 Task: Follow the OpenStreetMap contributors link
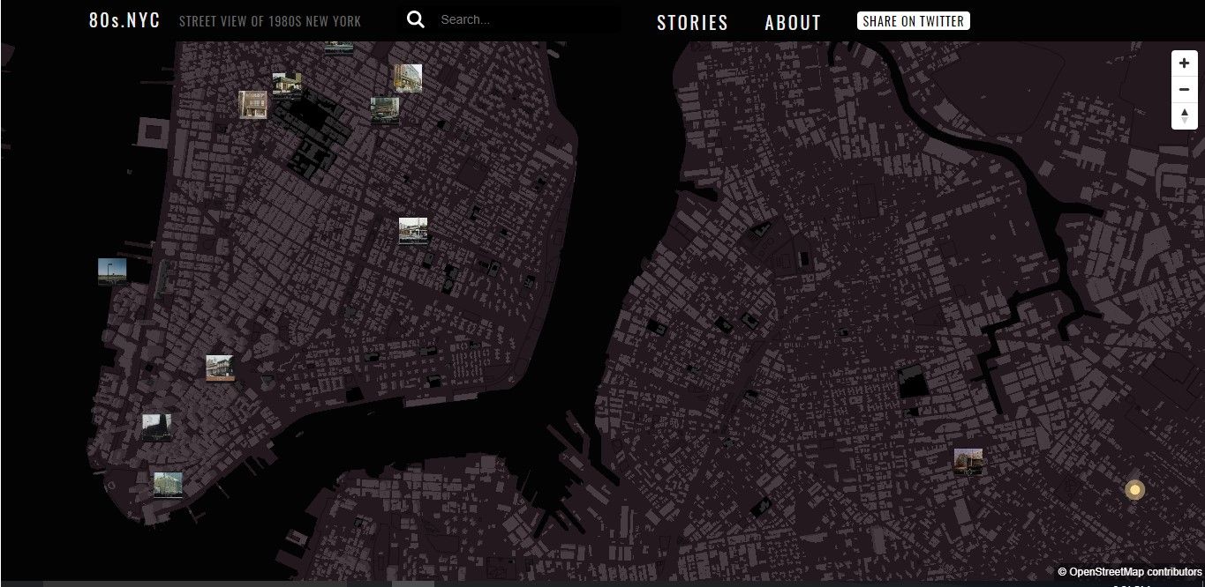point(1135,571)
